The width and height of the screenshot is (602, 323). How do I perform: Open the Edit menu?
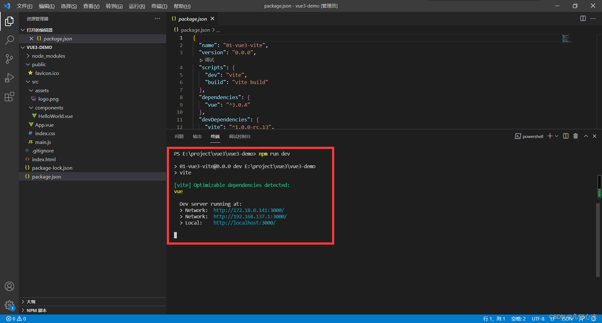point(47,6)
